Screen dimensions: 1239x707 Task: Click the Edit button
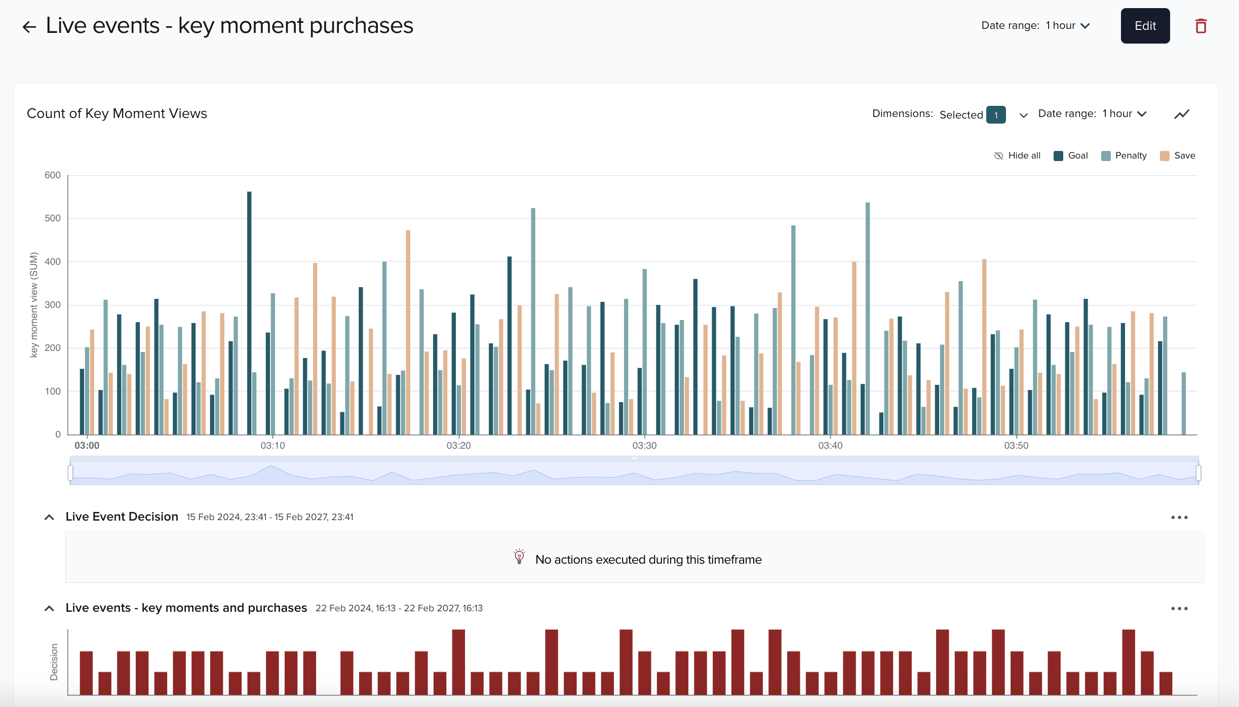1145,25
